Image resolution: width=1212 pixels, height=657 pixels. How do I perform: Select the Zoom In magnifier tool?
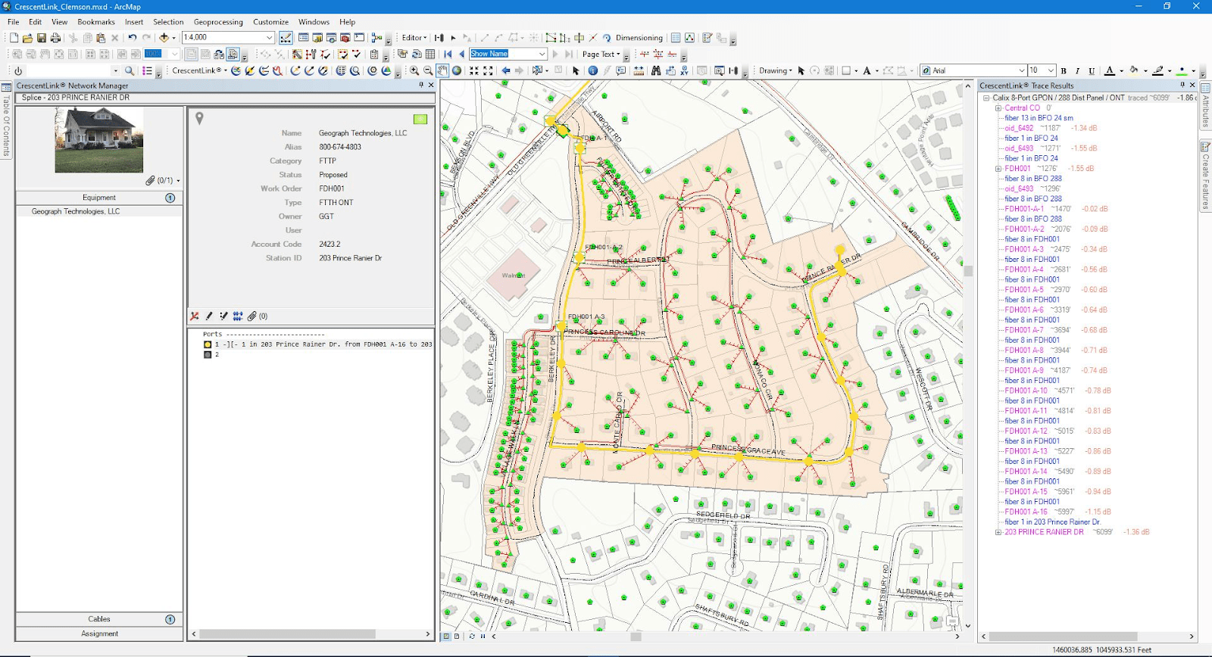click(414, 71)
